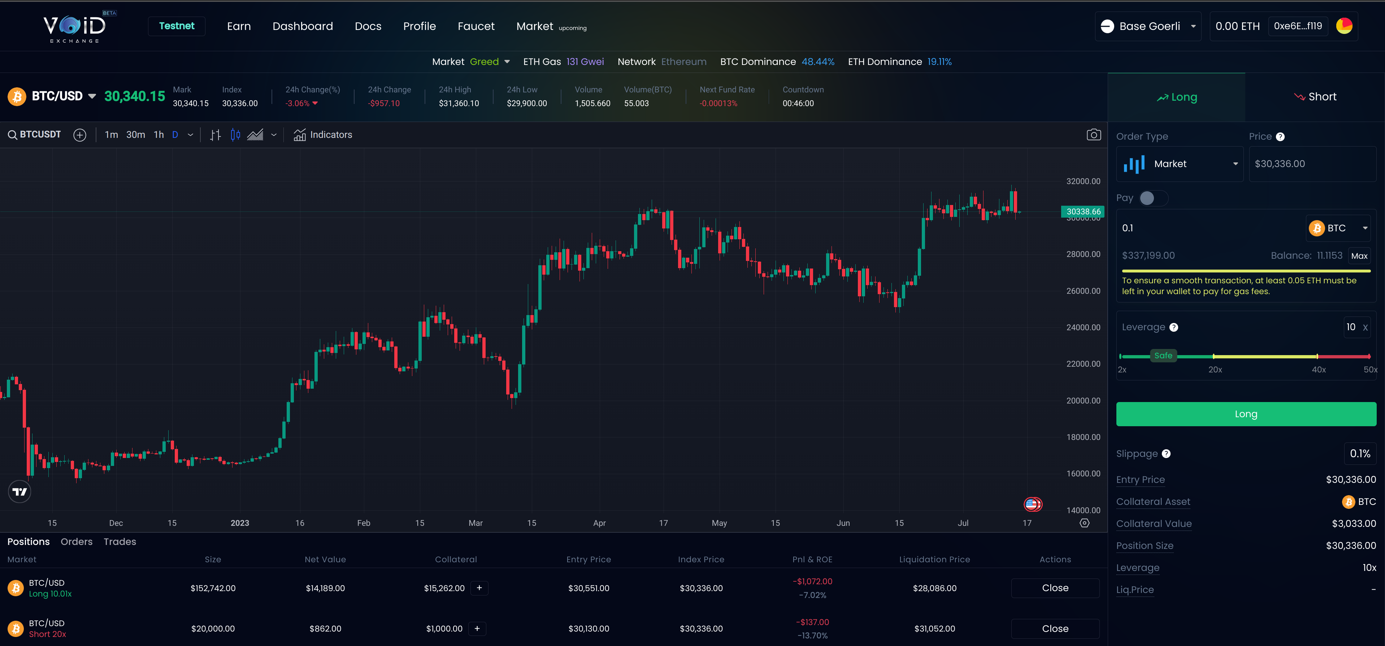Click the Bitcoin icon of Long position row
This screenshot has height=646, width=1385.
(16, 588)
